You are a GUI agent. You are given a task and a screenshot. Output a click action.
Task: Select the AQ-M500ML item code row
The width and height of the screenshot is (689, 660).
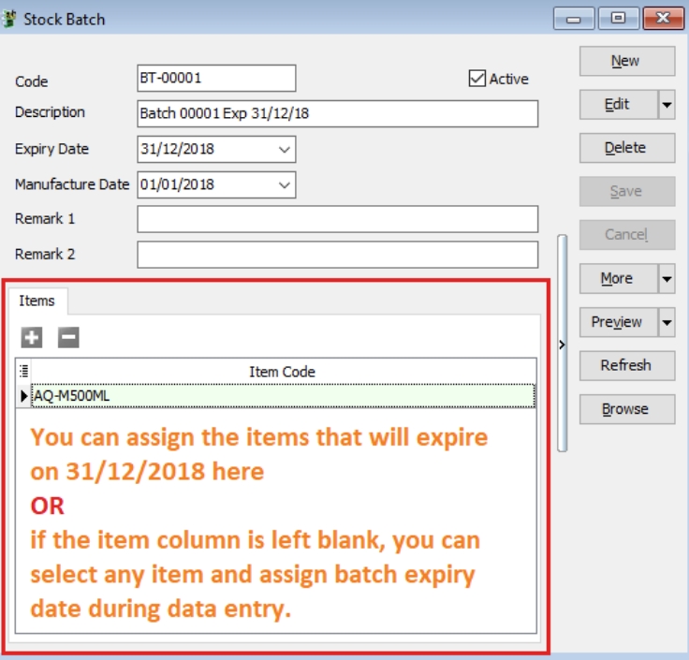281,396
